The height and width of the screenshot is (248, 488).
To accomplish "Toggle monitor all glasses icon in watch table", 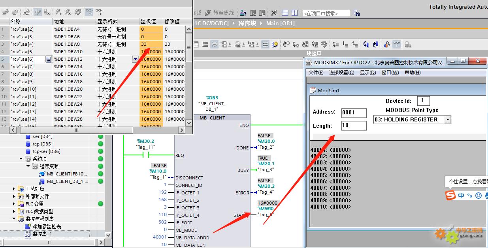I will click(x=89, y=12).
